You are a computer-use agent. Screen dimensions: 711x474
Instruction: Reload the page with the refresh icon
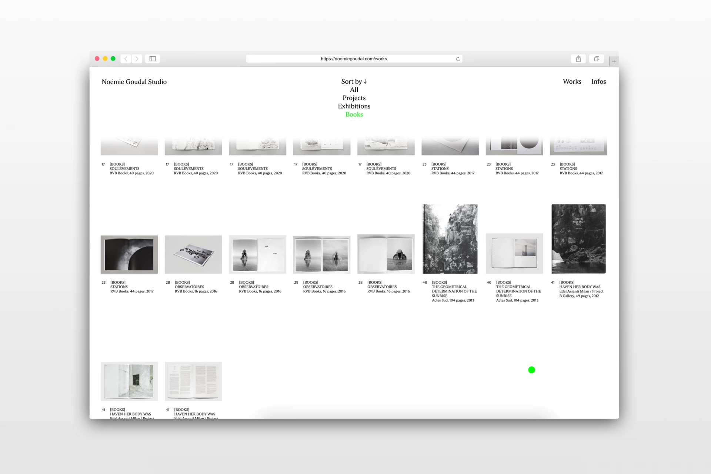coord(458,59)
